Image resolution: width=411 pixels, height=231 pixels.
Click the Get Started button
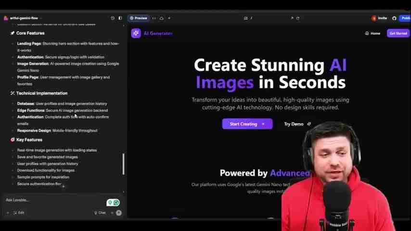pyautogui.click(x=398, y=33)
